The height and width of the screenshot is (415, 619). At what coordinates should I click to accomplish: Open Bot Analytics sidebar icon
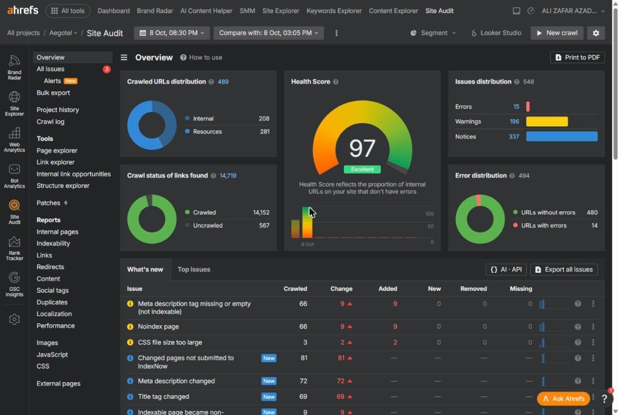(14, 176)
